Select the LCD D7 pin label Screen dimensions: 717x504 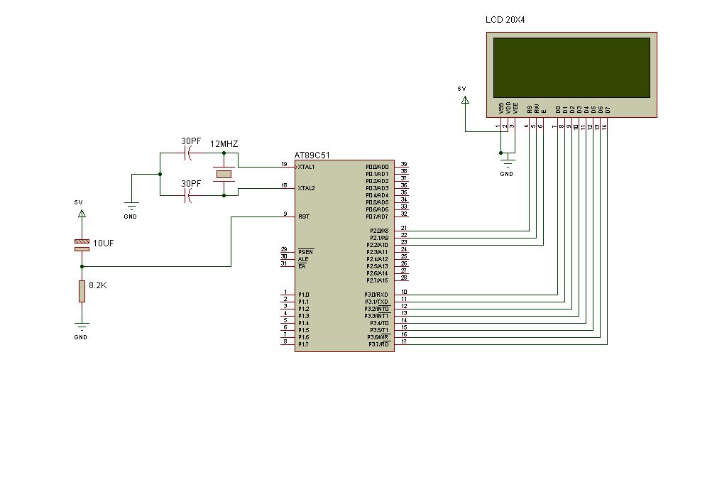[608, 110]
